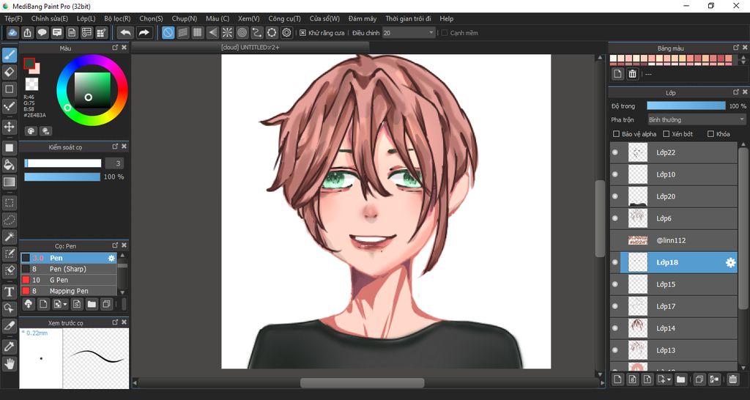
Task: Open Tệp(F) menu
Action: [x=13, y=18]
